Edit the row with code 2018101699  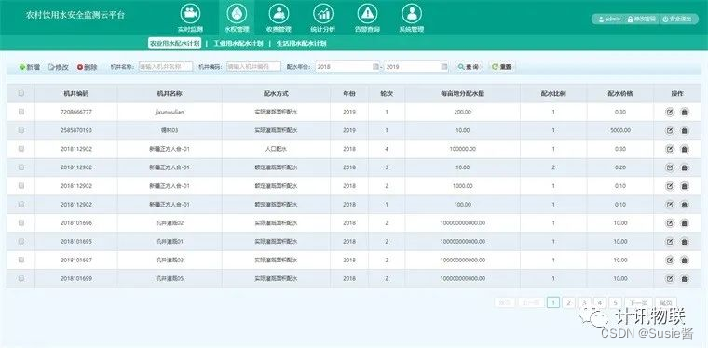coord(670,278)
